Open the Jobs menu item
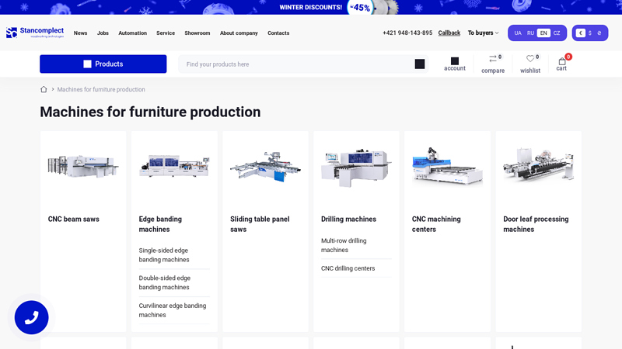Screen dimensions: 622x349 click(103, 33)
